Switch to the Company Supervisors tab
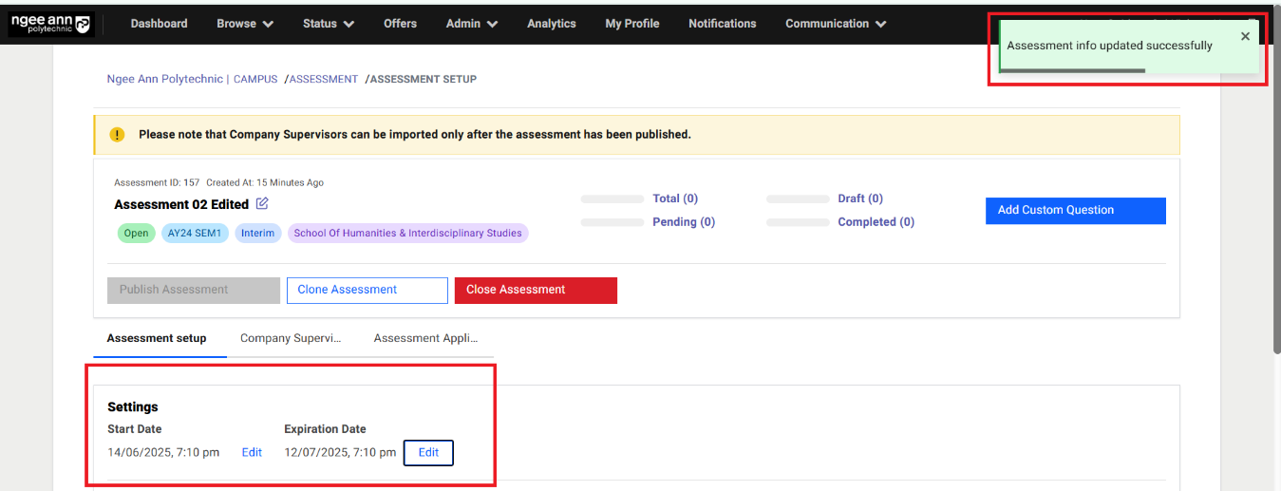This screenshot has height=491, width=1281. [291, 338]
